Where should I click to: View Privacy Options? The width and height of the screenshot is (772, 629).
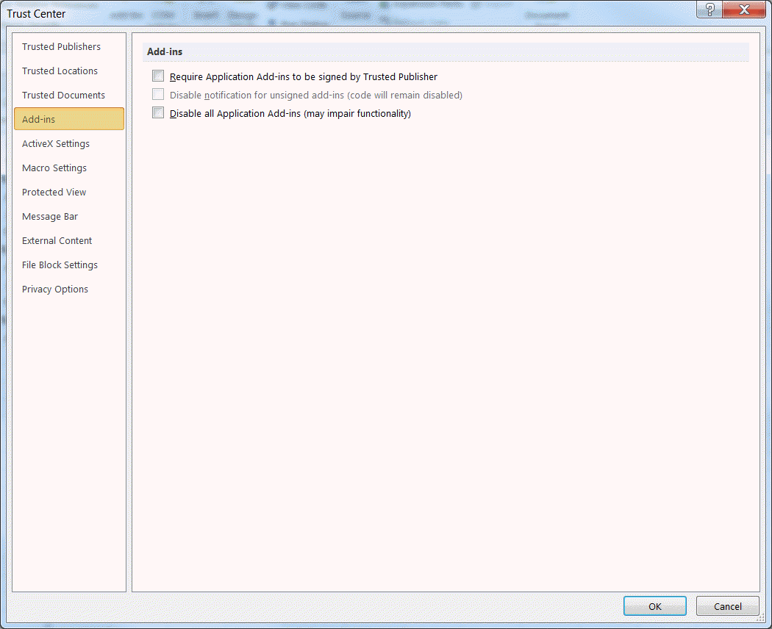click(55, 290)
